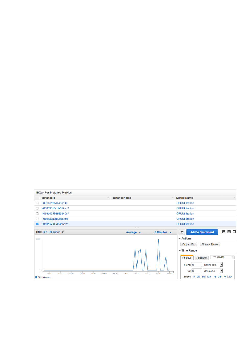Refresh the graph with the reload icon
The width and height of the screenshot is (239, 345).
click(182, 232)
